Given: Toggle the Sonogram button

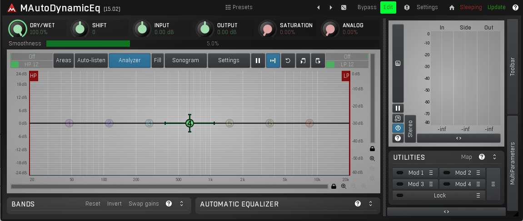Looking at the screenshot, I should tap(185, 60).
